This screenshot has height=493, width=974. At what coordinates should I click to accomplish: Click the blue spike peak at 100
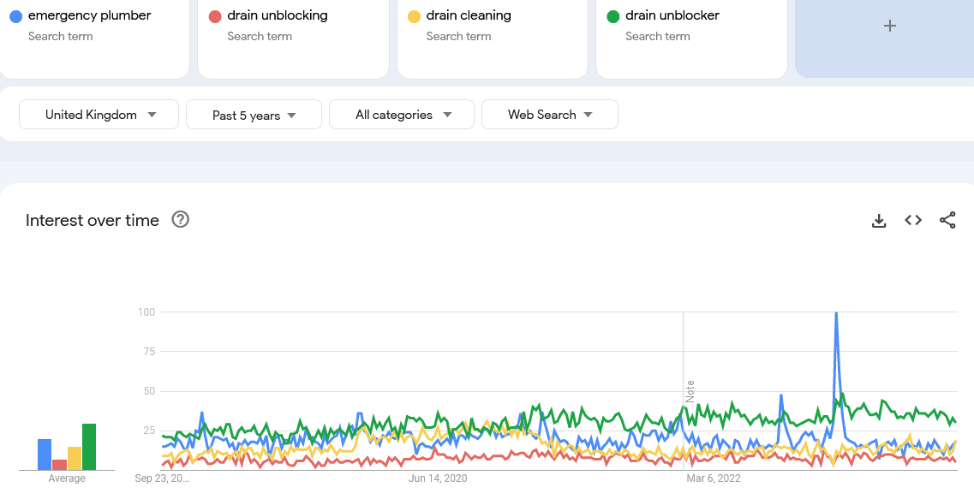click(835, 313)
